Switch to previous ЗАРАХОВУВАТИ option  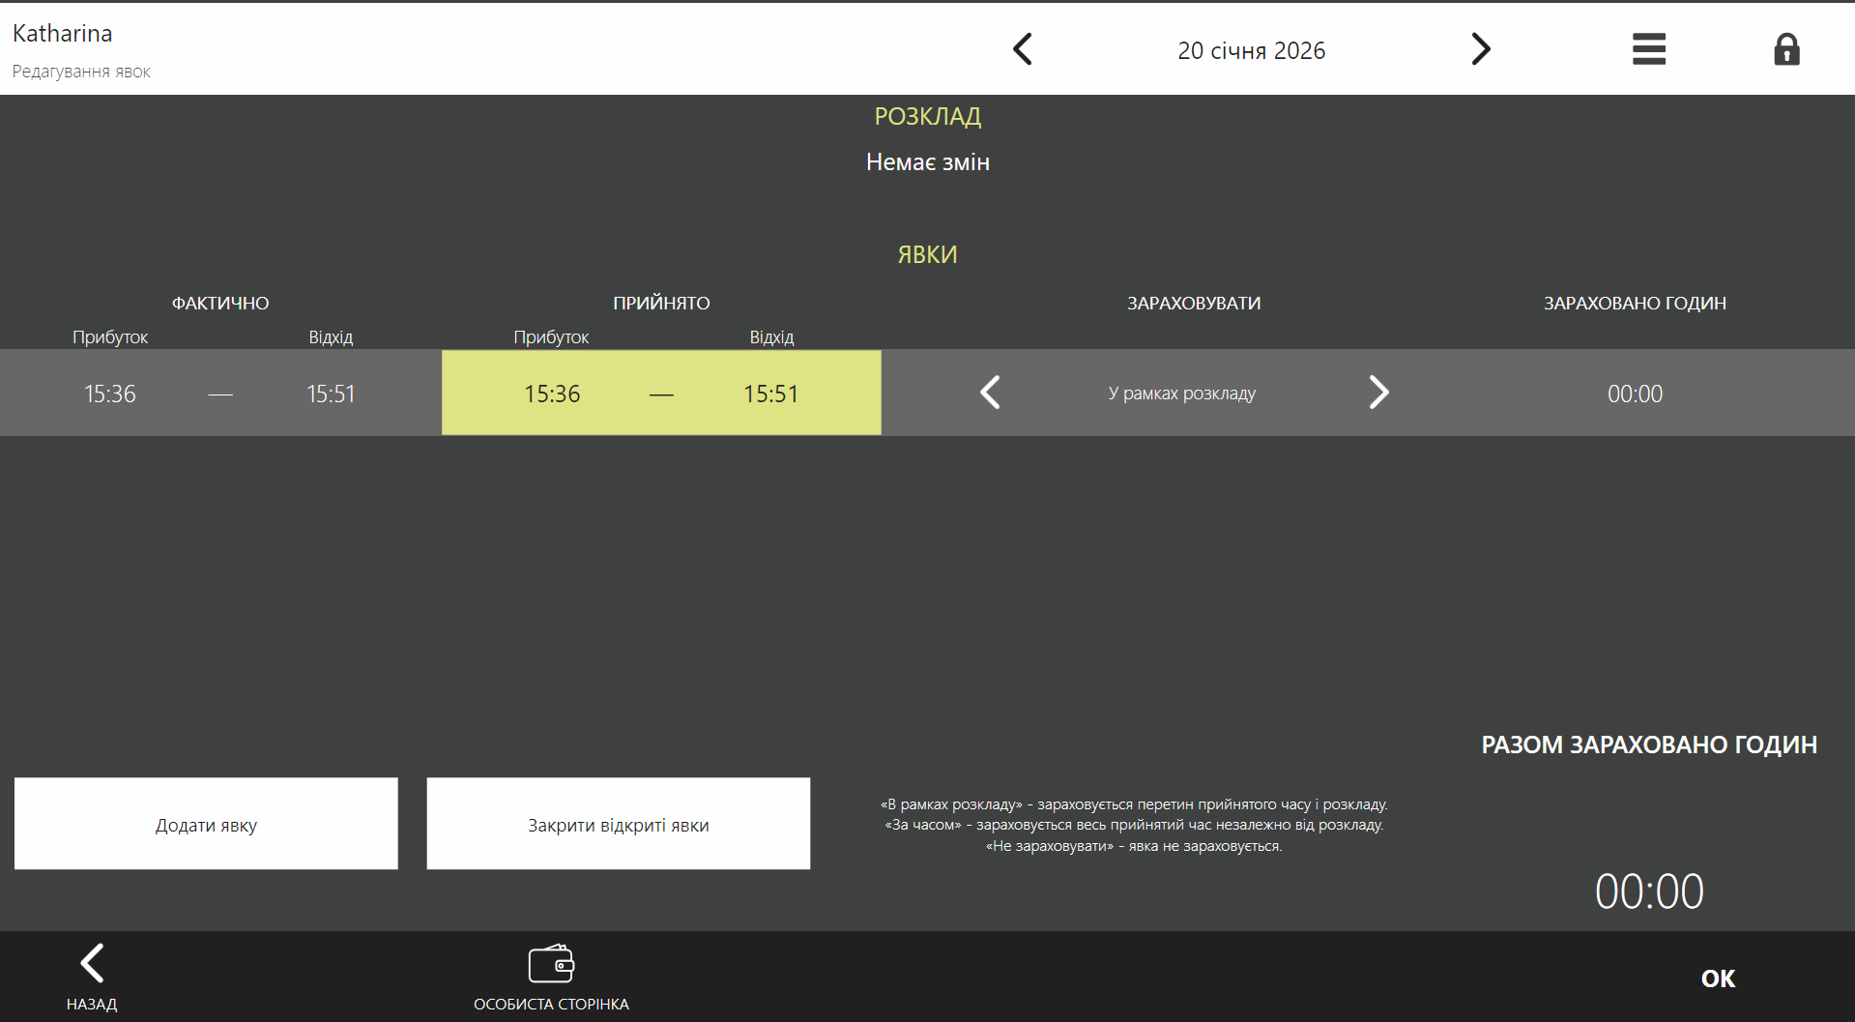point(990,393)
